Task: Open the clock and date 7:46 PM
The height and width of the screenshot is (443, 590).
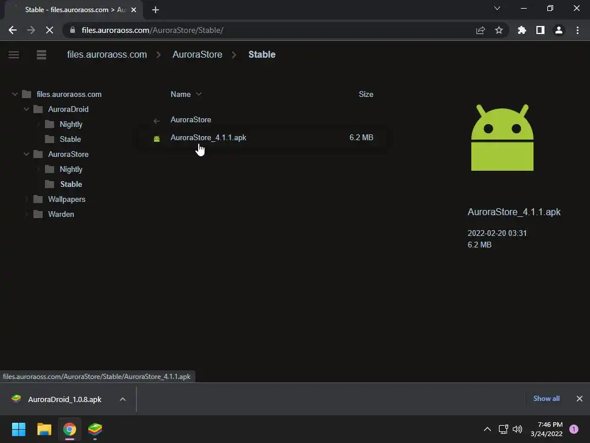Action: (546, 429)
